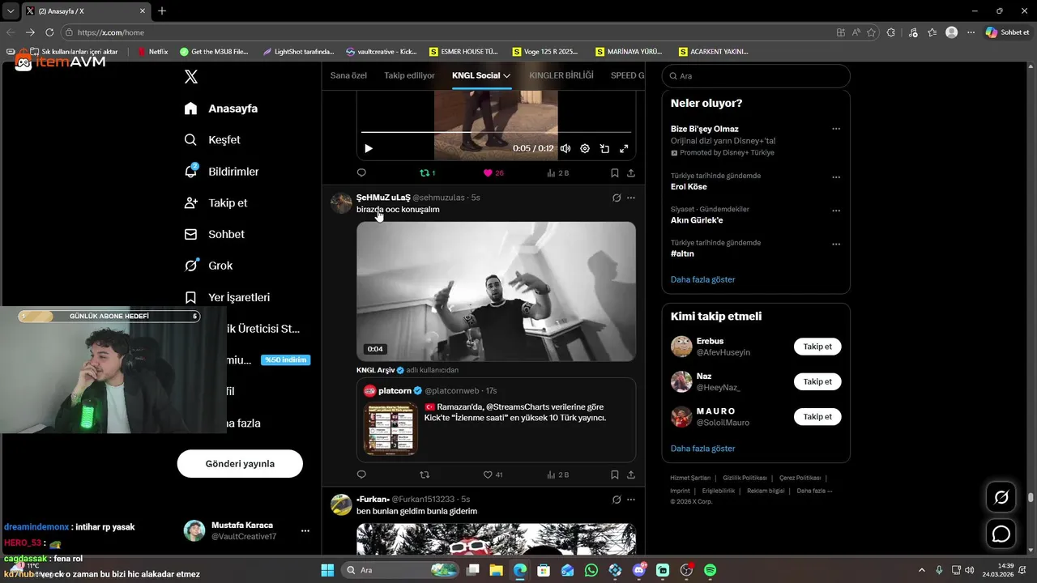Open the X logo home link
Viewport: 1037px width, 583px height.
click(191, 77)
